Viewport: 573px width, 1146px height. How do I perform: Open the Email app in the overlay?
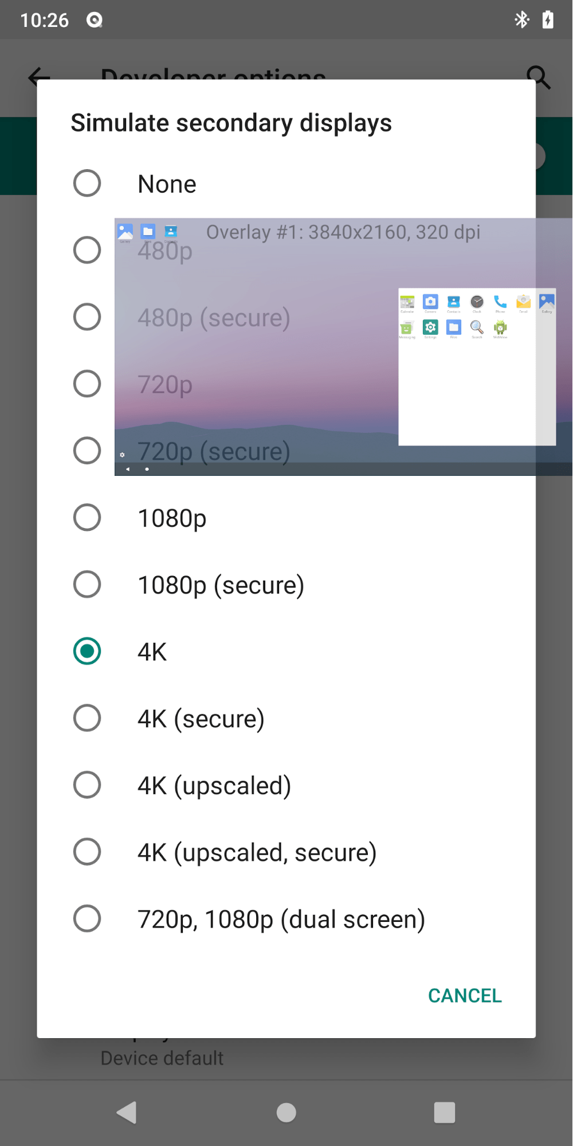pos(523,302)
